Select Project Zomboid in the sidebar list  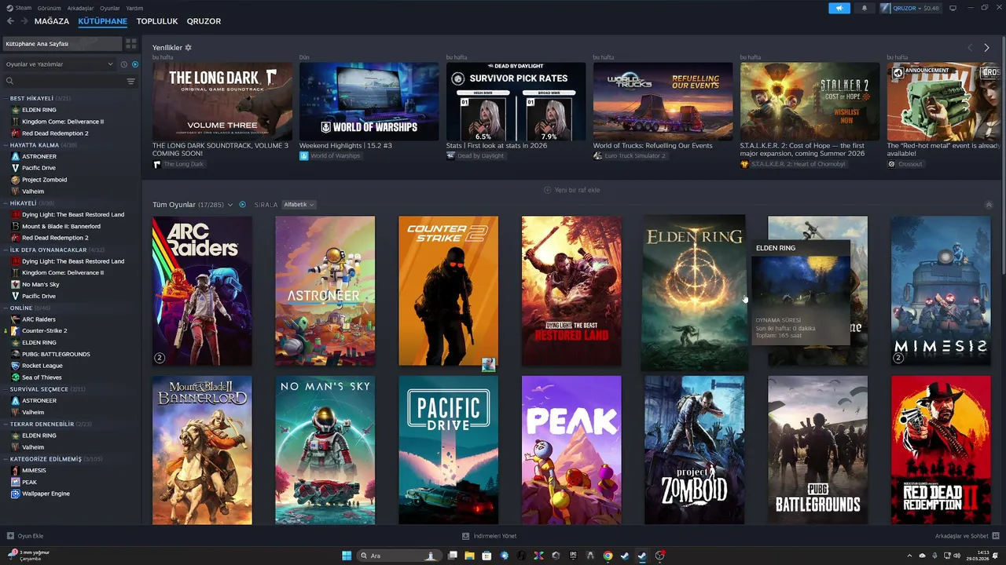tap(45, 180)
